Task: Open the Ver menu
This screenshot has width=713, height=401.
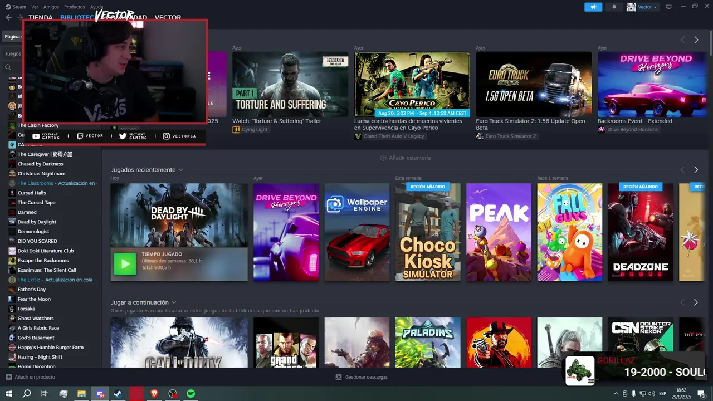Action: [35, 7]
